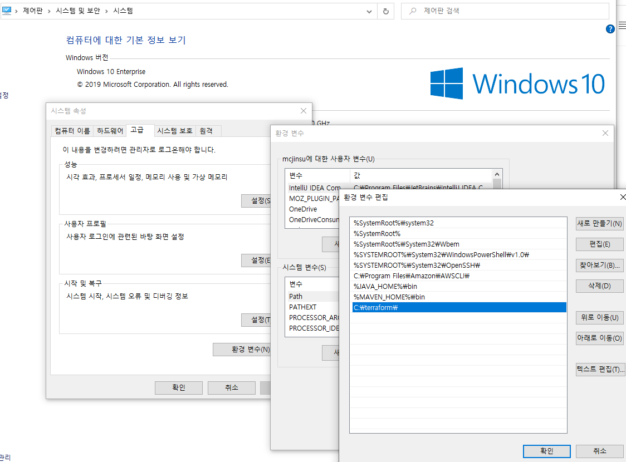This screenshot has width=626, height=462.
Task: Click 삭제(D) button
Action: (600, 286)
